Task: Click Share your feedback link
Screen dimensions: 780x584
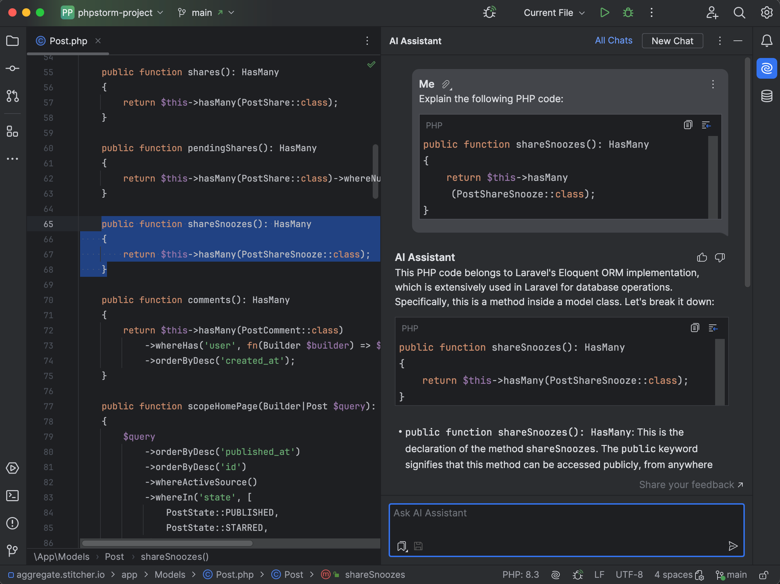Action: [x=691, y=485]
